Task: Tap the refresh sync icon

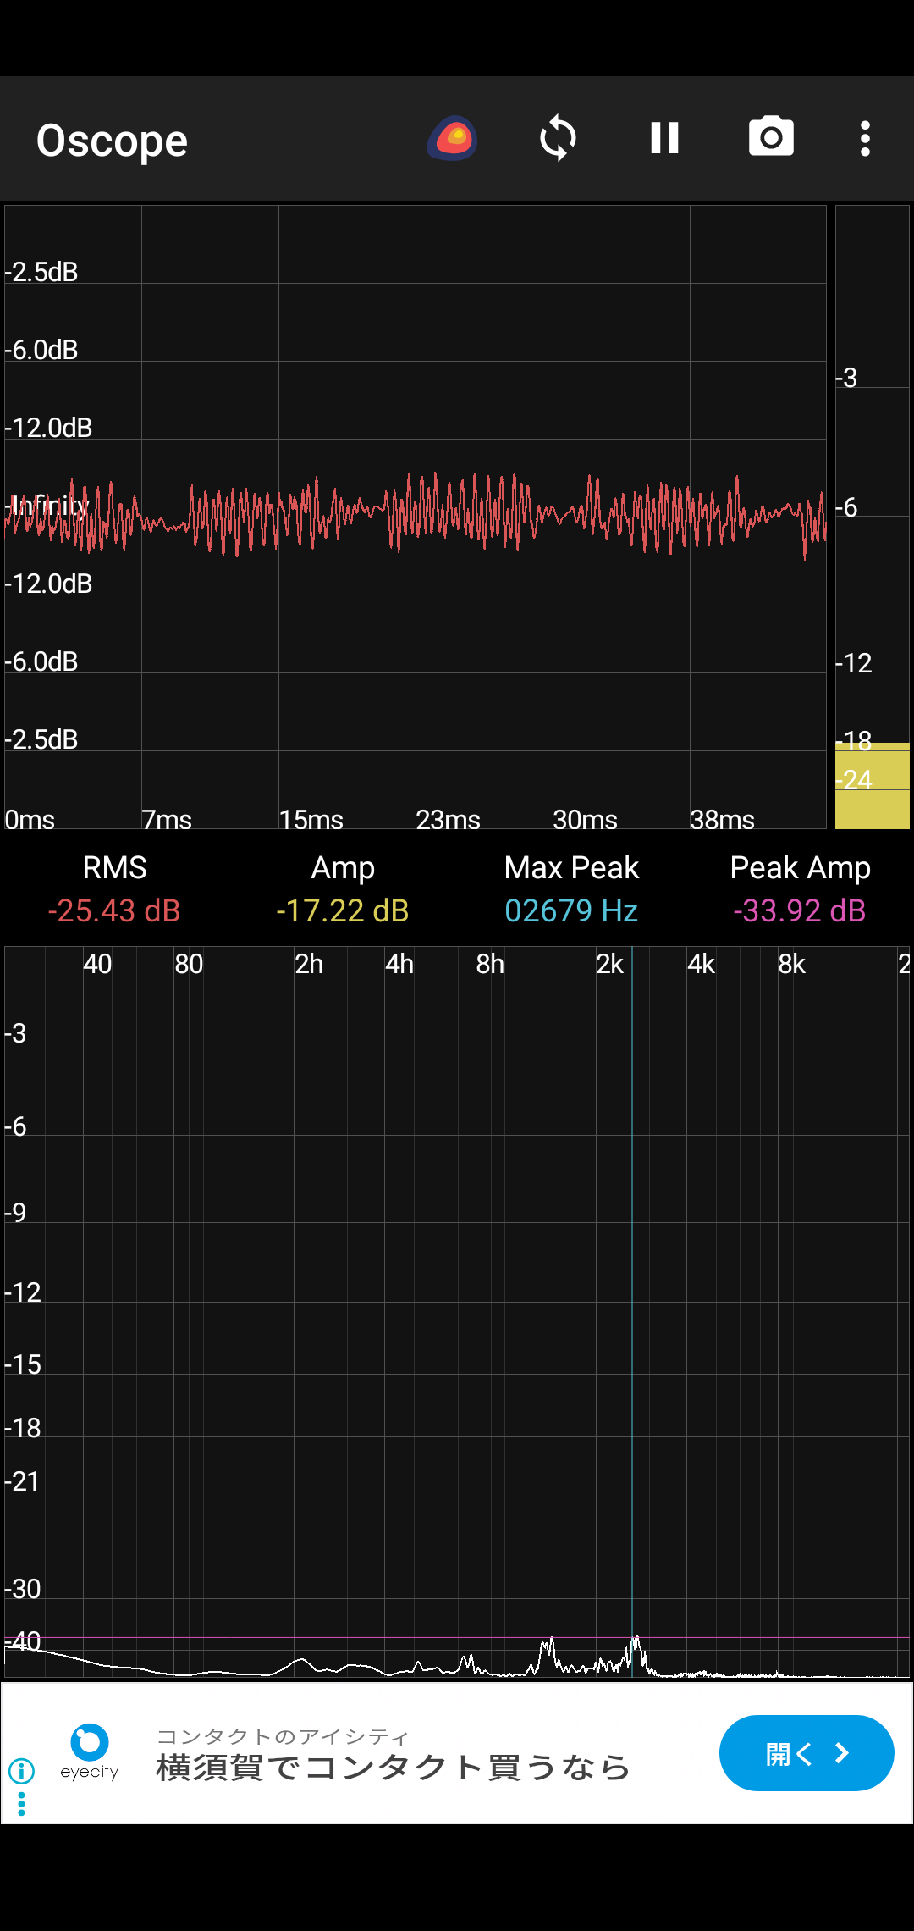Action: point(558,138)
